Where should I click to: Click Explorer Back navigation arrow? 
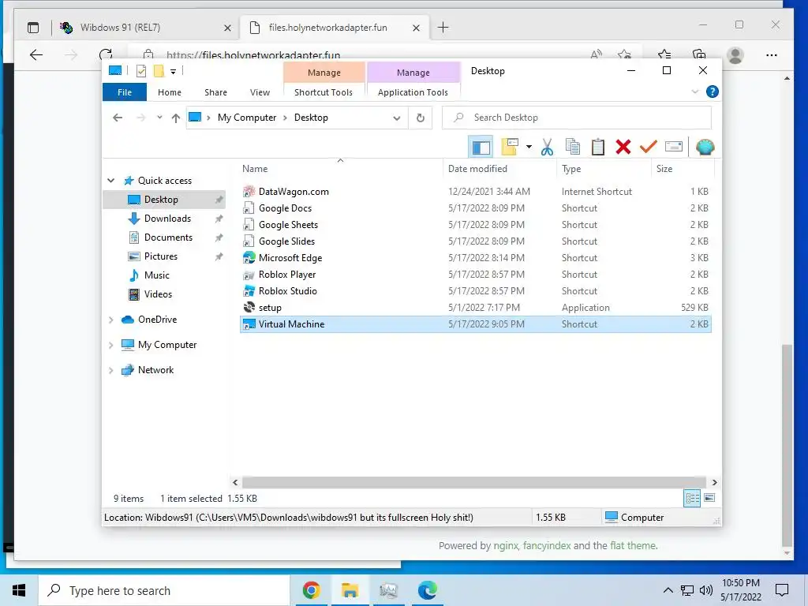coord(118,118)
